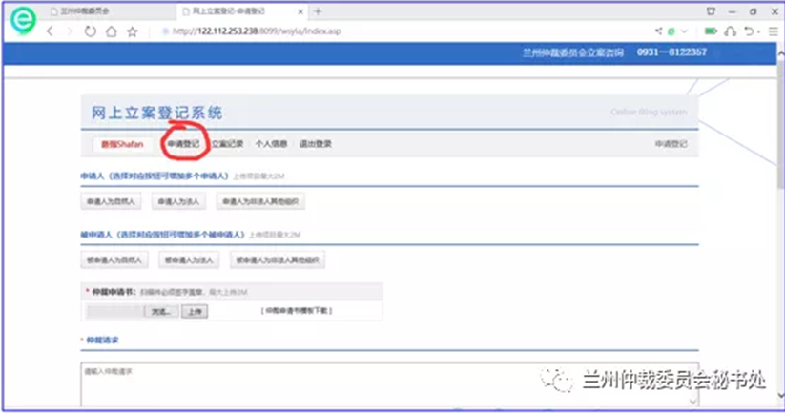
Task: Switch to the 兰州仲裁委员会 browser tab
Action: (85, 11)
